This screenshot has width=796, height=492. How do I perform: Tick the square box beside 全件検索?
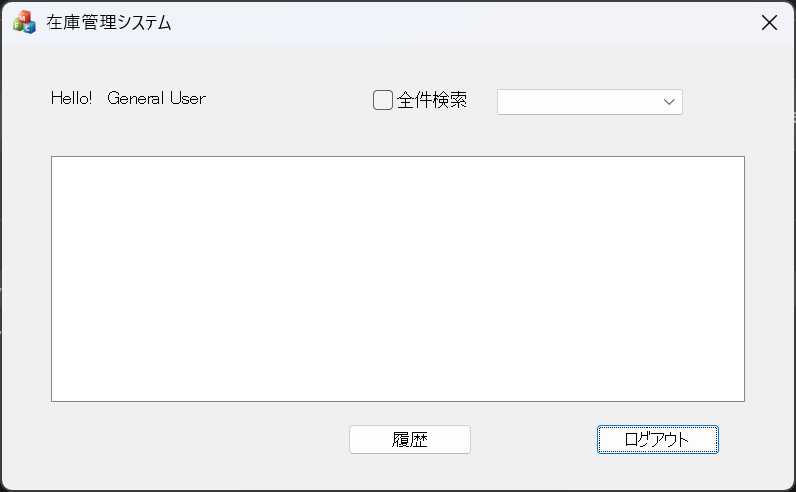click(383, 100)
